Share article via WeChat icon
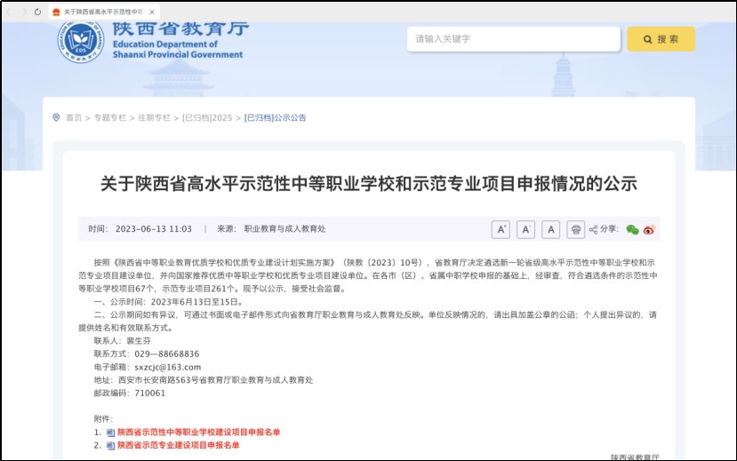The width and height of the screenshot is (737, 461). tap(632, 230)
